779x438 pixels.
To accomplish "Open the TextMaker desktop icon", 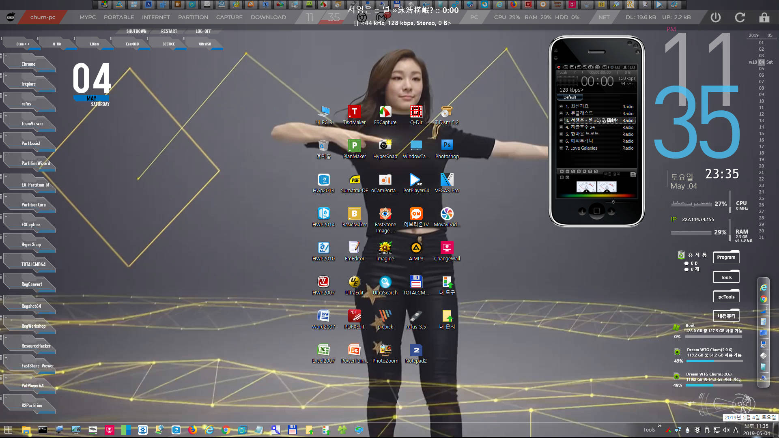I will pos(354,115).
